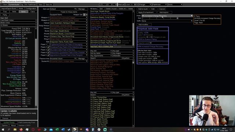Open the taskbar search icon
Screen dimensions: 235x132
coord(9,129)
